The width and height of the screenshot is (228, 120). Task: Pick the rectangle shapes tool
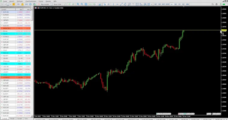click(x=137, y=4)
